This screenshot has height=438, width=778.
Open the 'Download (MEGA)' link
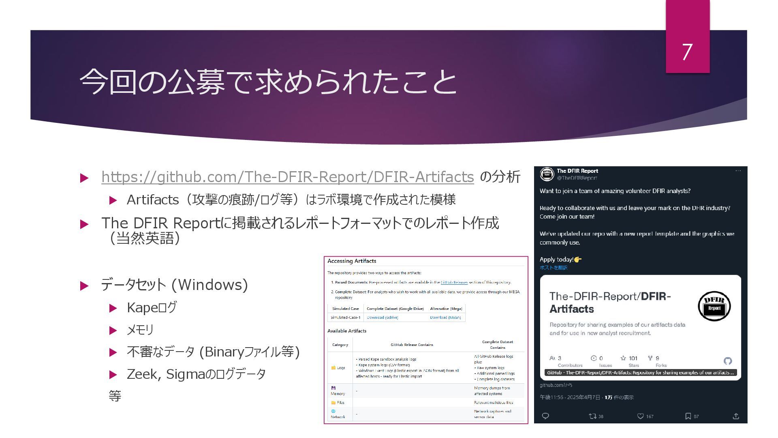point(445,318)
